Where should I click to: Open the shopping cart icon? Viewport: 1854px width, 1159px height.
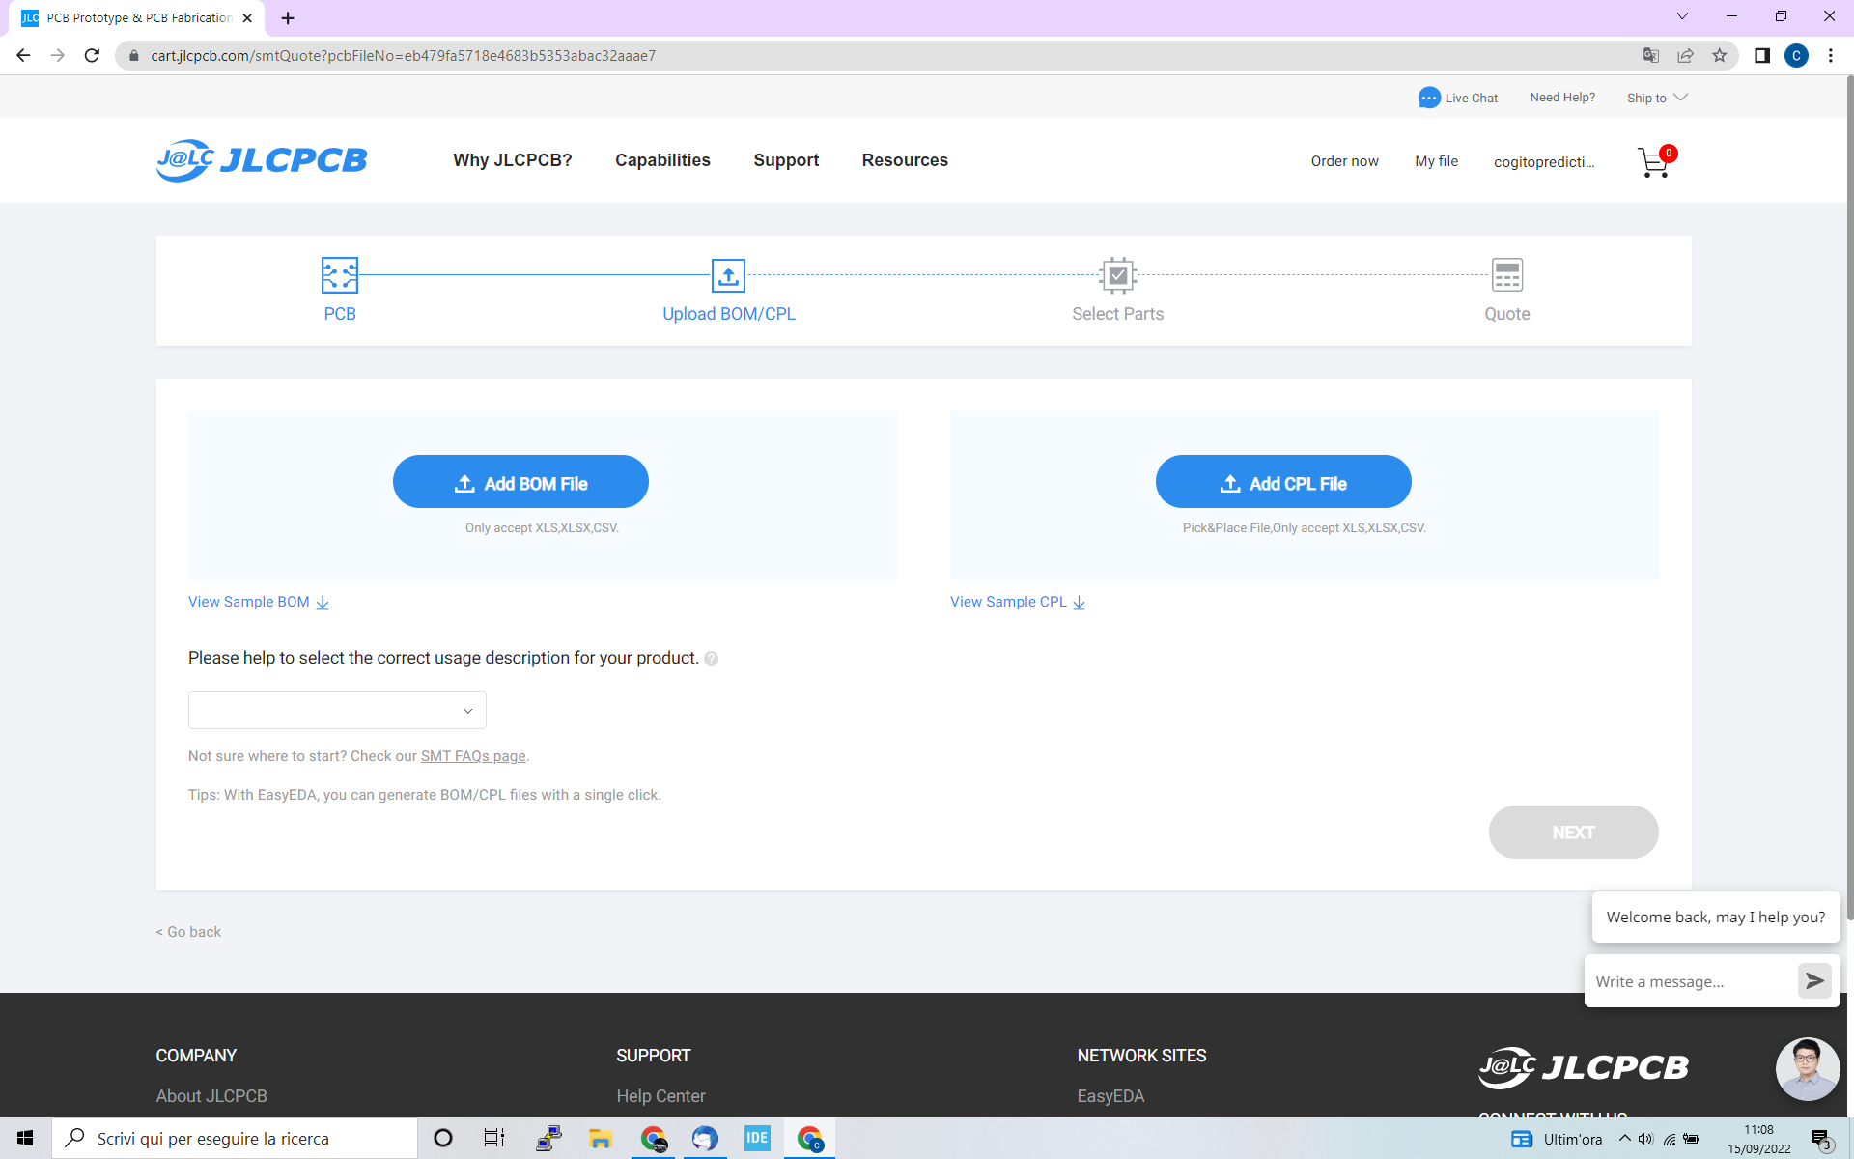[1653, 162]
